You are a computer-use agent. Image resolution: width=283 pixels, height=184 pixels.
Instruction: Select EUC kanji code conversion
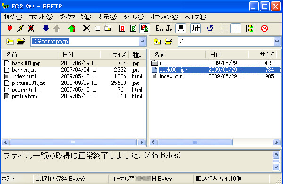[159, 28]
